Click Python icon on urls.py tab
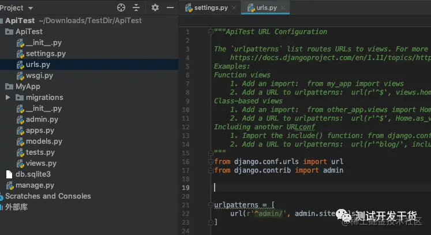 pos(251,8)
